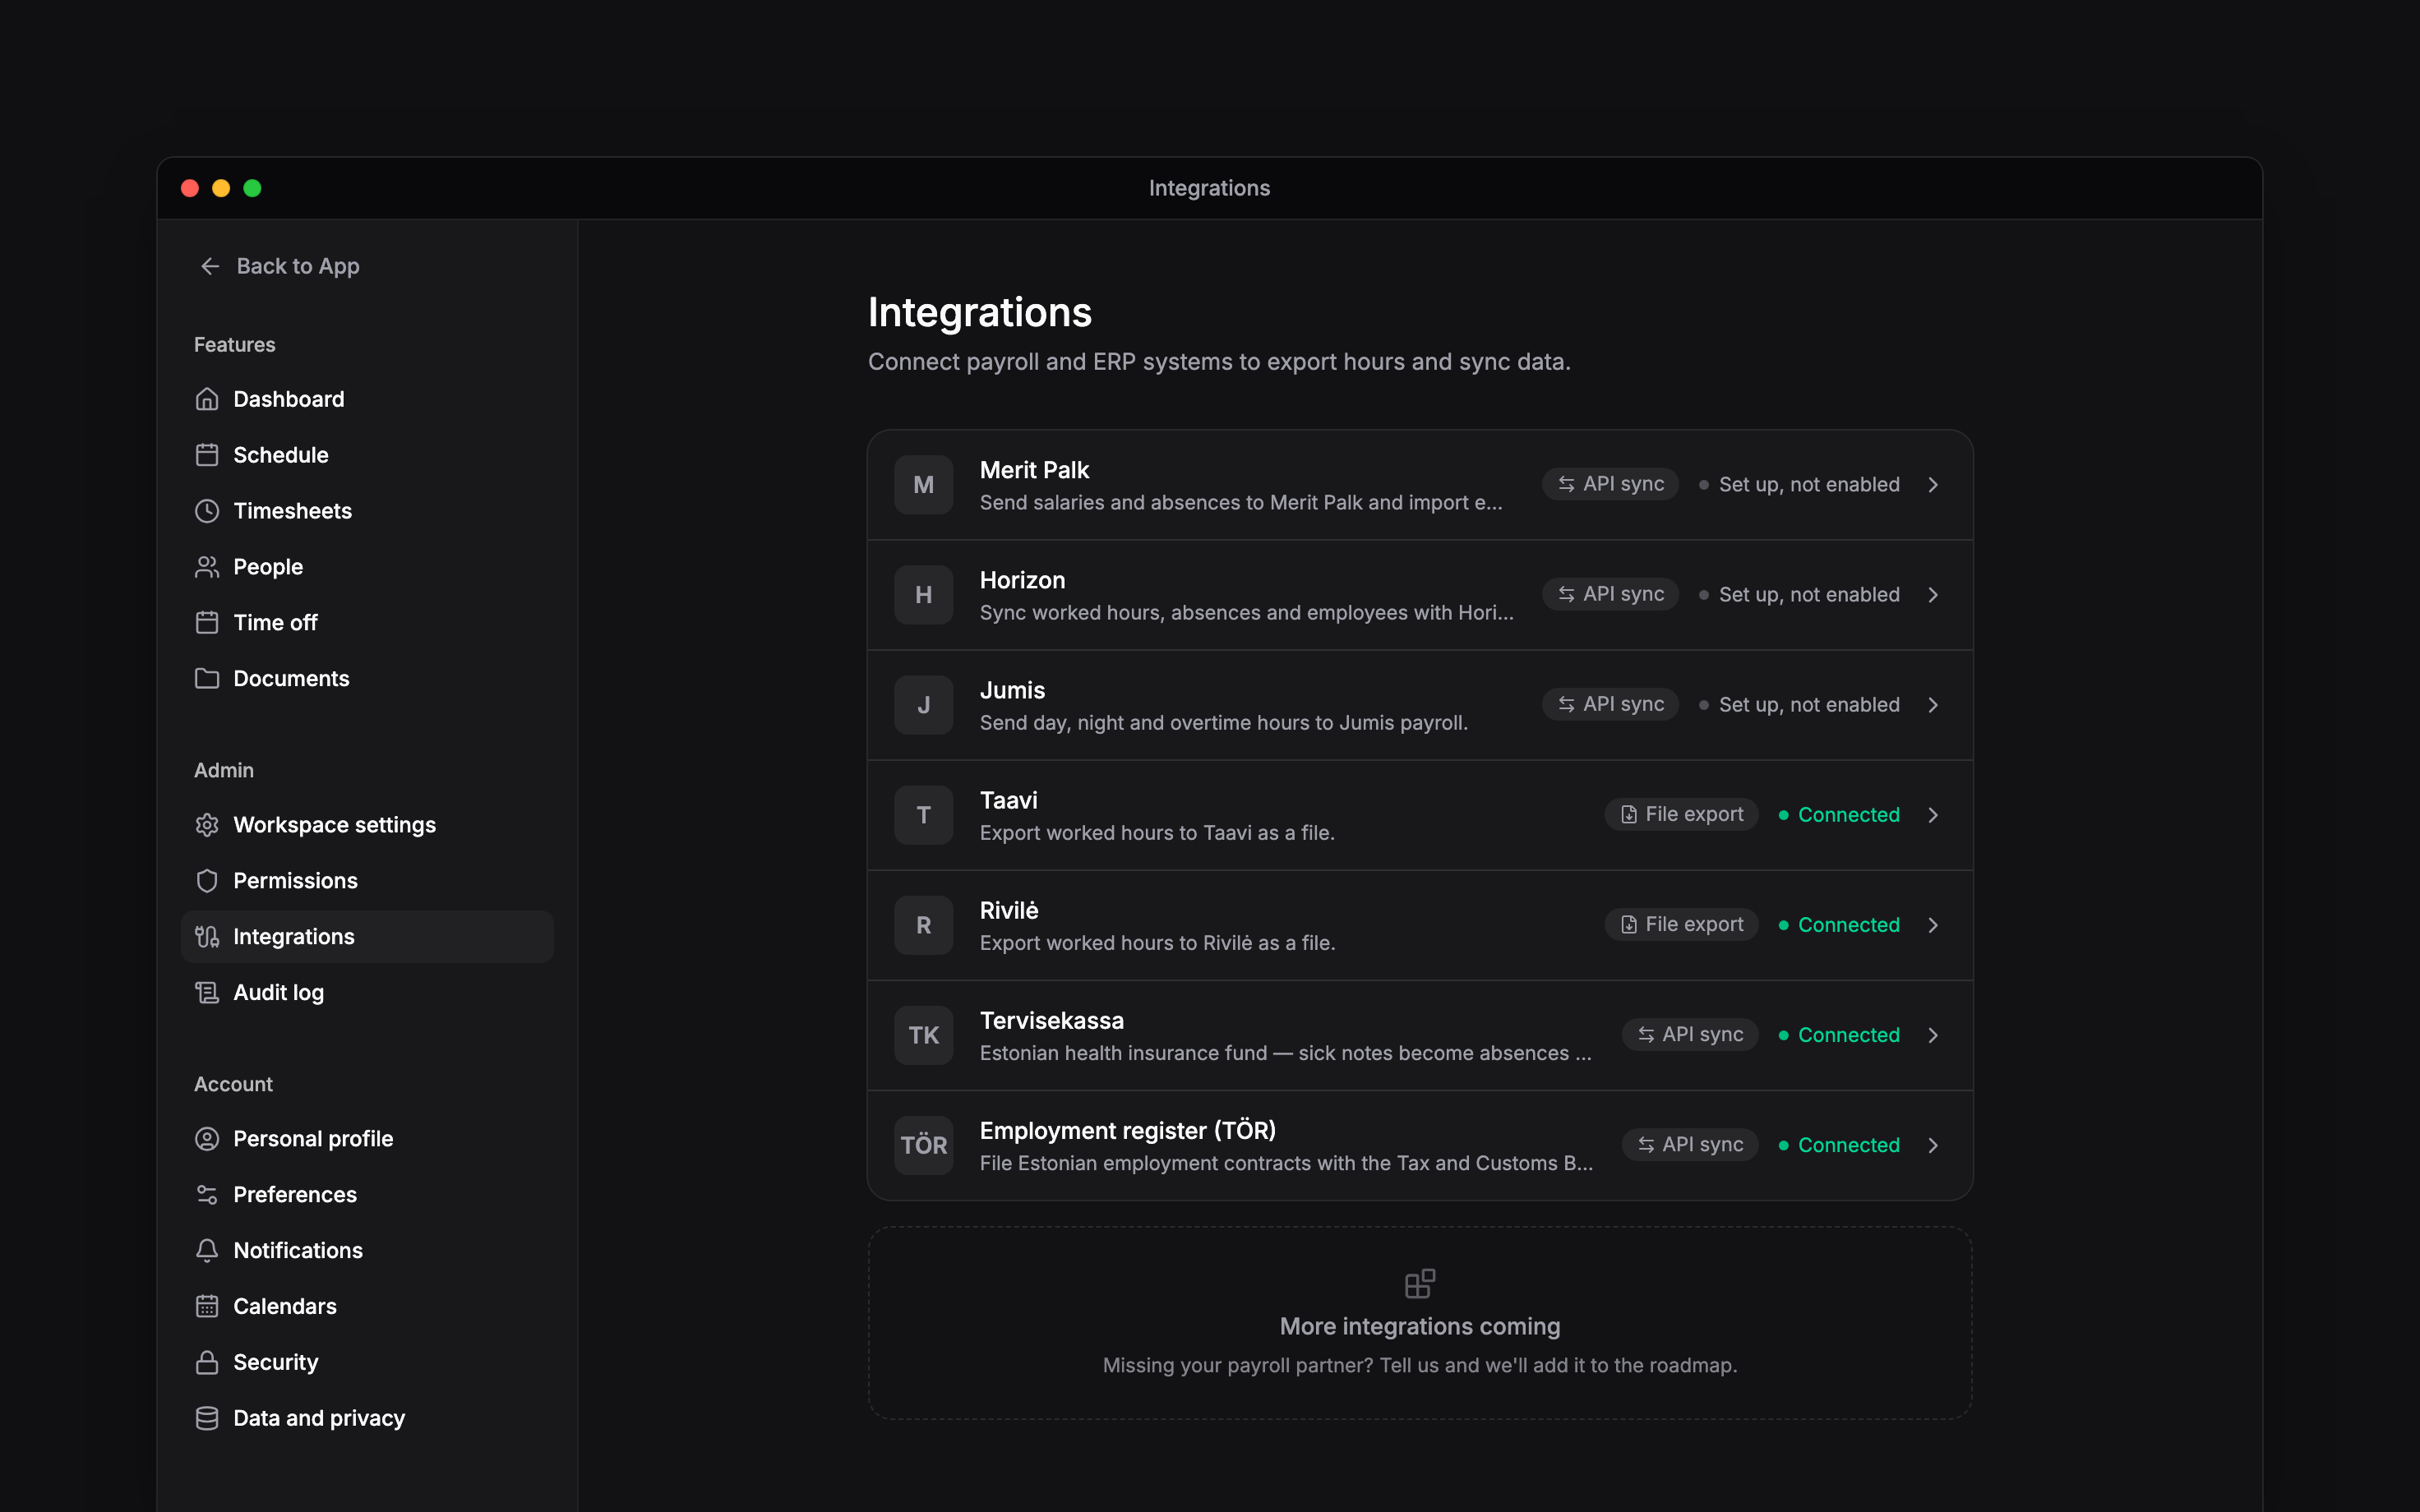Click the Connected status on Rivilė

[x=1839, y=925]
